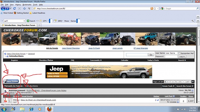The width and height of the screenshot is (200, 112).
Task: Click the Log in button
Action: (182, 57)
